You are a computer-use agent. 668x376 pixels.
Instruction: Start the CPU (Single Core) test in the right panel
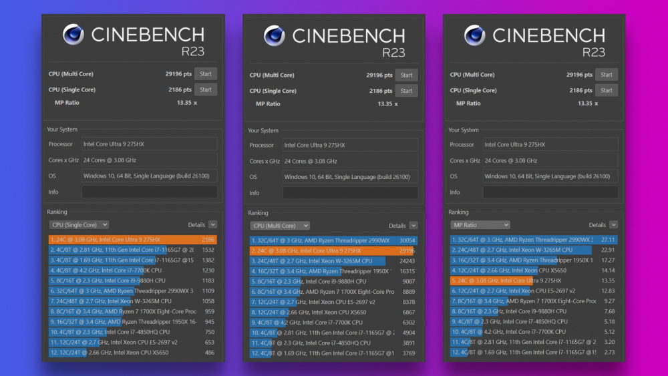pos(607,90)
